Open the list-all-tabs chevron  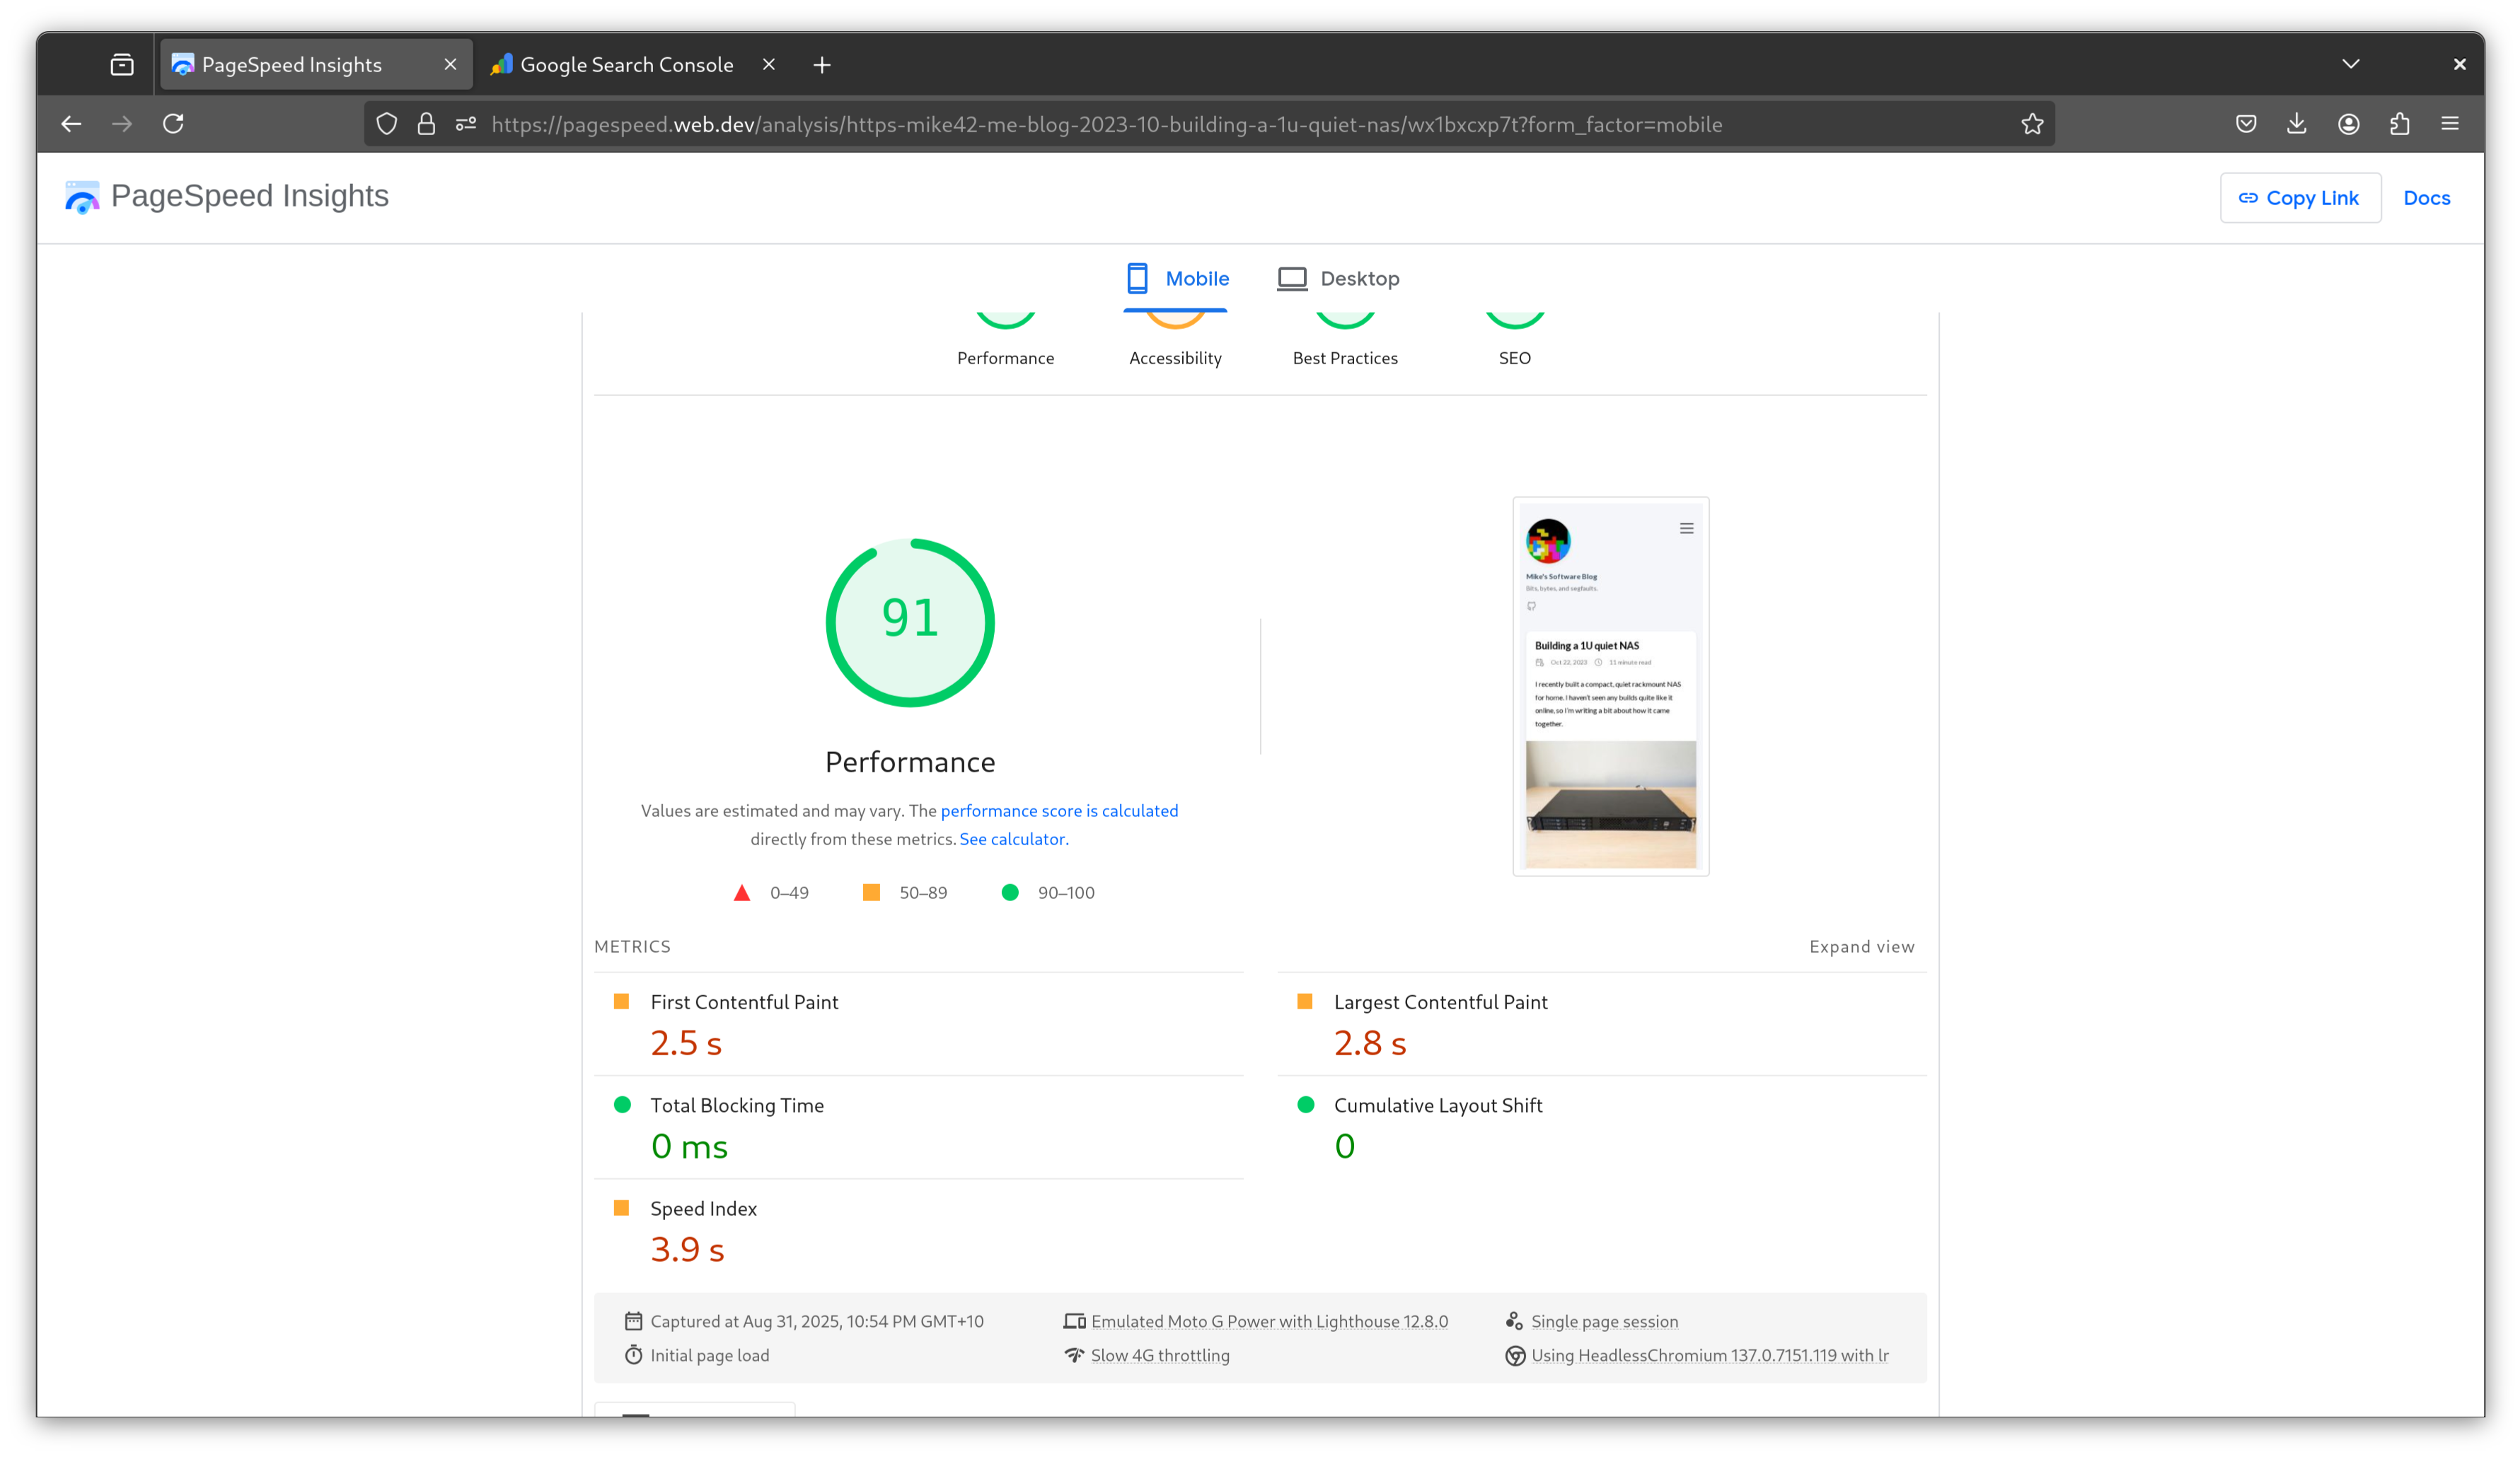(2350, 64)
